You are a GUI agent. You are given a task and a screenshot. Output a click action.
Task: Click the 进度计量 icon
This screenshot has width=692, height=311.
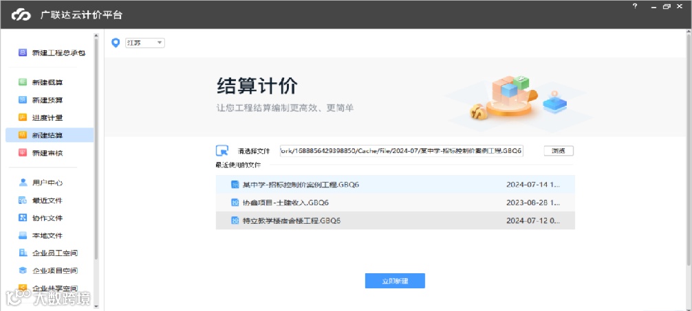(x=23, y=117)
